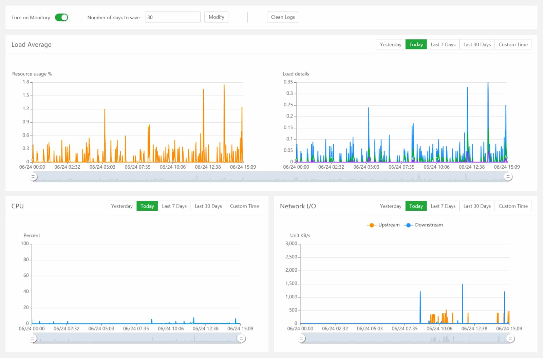Select Last 7 Days in CPU panel
Screen dimensions: 543x358
(x=174, y=206)
